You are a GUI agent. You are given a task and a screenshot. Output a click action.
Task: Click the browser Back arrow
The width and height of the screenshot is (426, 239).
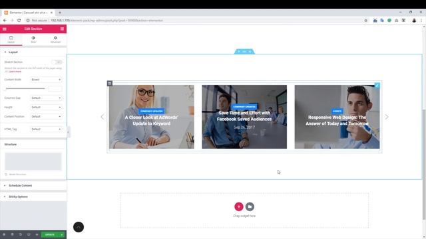point(5,21)
